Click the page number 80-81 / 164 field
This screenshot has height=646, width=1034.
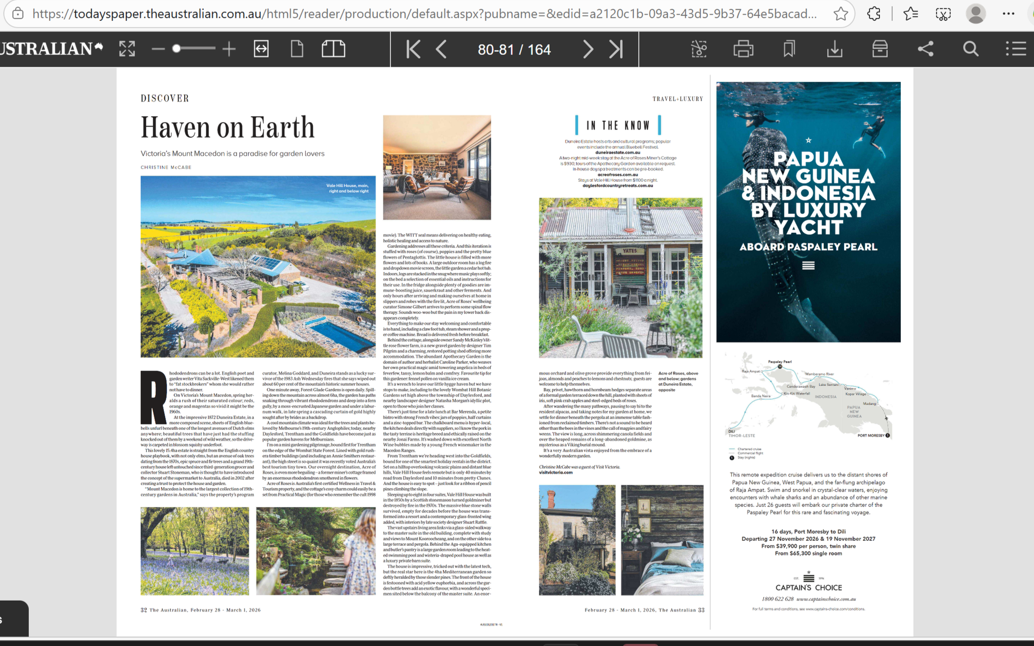tap(514, 49)
